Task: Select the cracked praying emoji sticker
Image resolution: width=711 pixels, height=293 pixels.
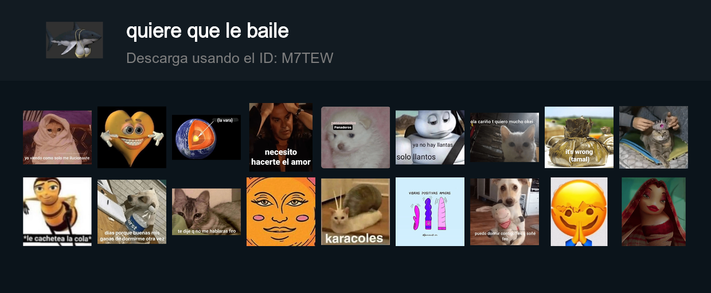Action: [579, 212]
